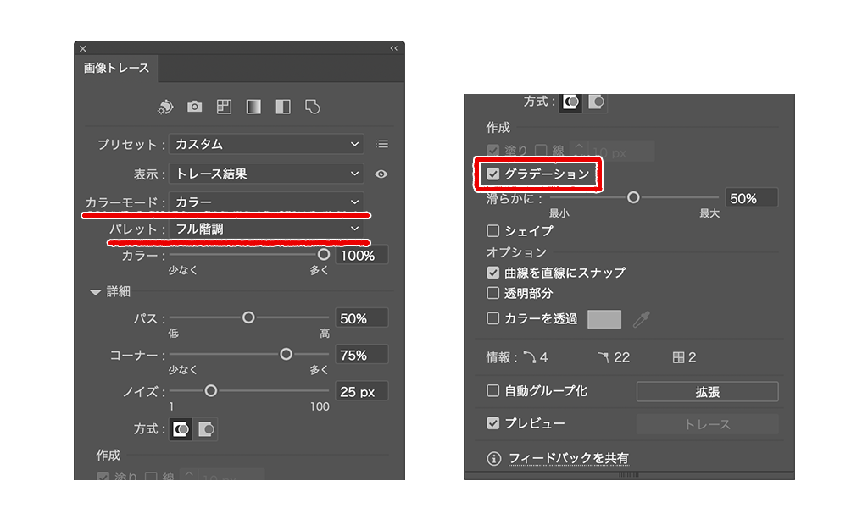Click the コーナー slider handle
This screenshot has height=508, width=868.
tap(286, 354)
